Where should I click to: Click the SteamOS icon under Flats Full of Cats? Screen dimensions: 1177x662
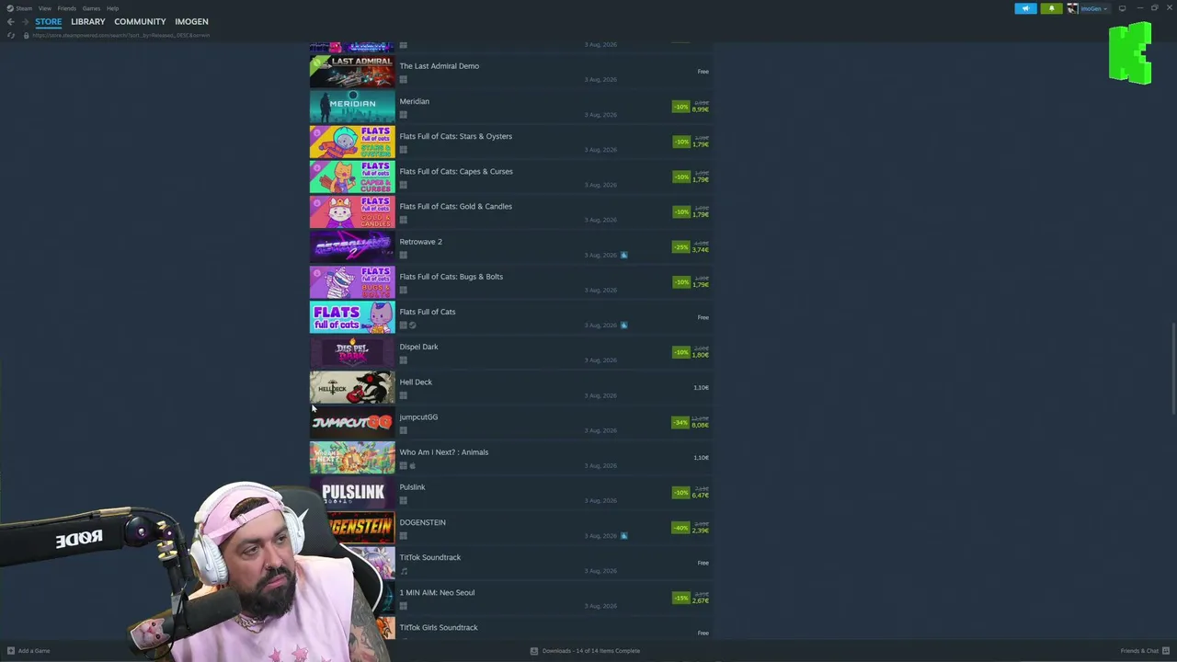point(412,325)
